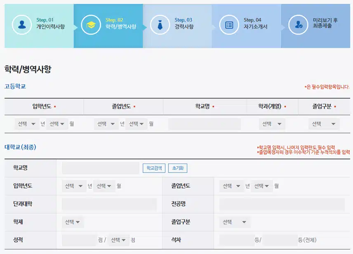Click the 학교검색 button
Image resolution: width=353 pixels, height=254 pixels.
[x=154, y=168]
